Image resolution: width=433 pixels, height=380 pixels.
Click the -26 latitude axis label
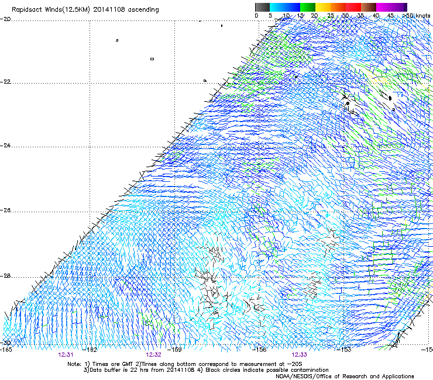click(x=5, y=210)
